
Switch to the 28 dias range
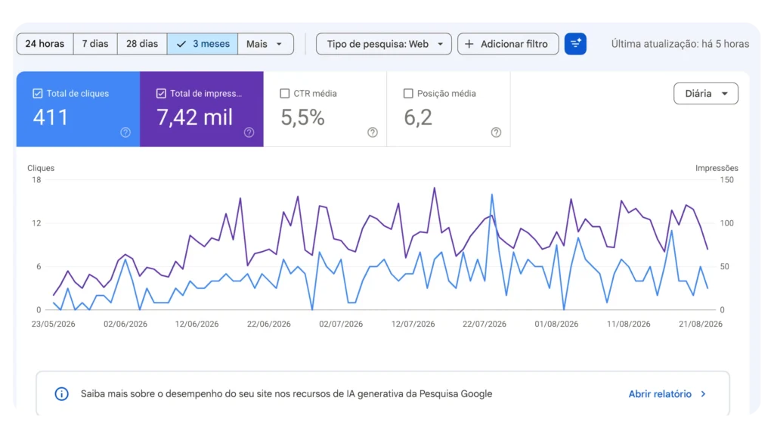pos(142,44)
